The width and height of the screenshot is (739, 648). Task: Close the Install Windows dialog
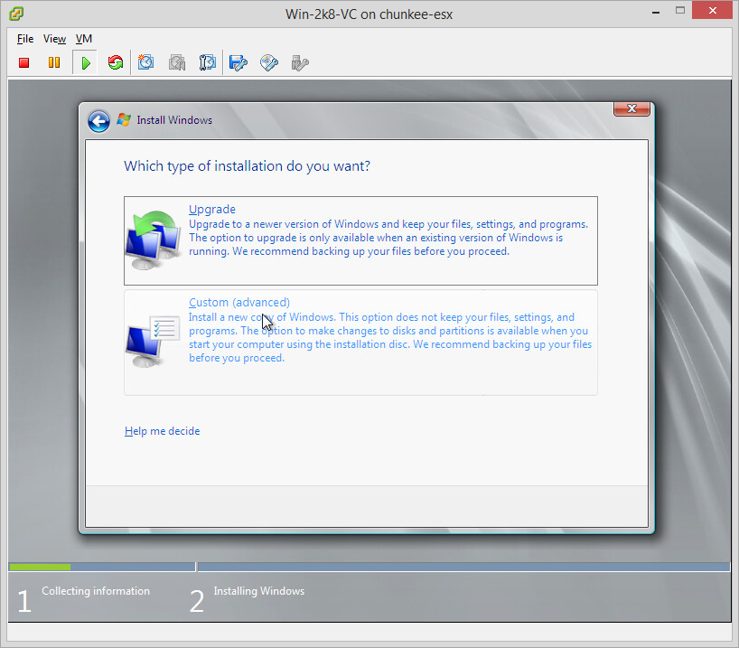tap(631, 109)
